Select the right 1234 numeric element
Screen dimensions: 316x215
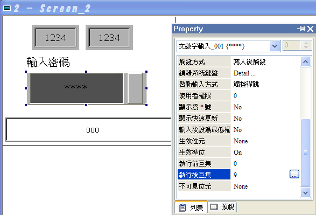tap(109, 38)
